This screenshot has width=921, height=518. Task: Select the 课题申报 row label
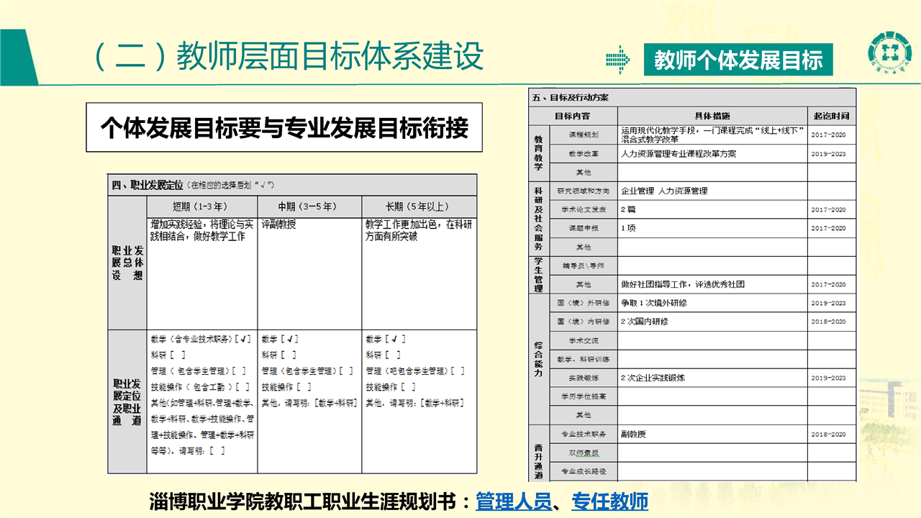tap(584, 228)
